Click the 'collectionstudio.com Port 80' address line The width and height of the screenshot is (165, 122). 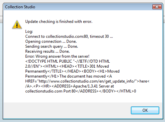click(50, 91)
